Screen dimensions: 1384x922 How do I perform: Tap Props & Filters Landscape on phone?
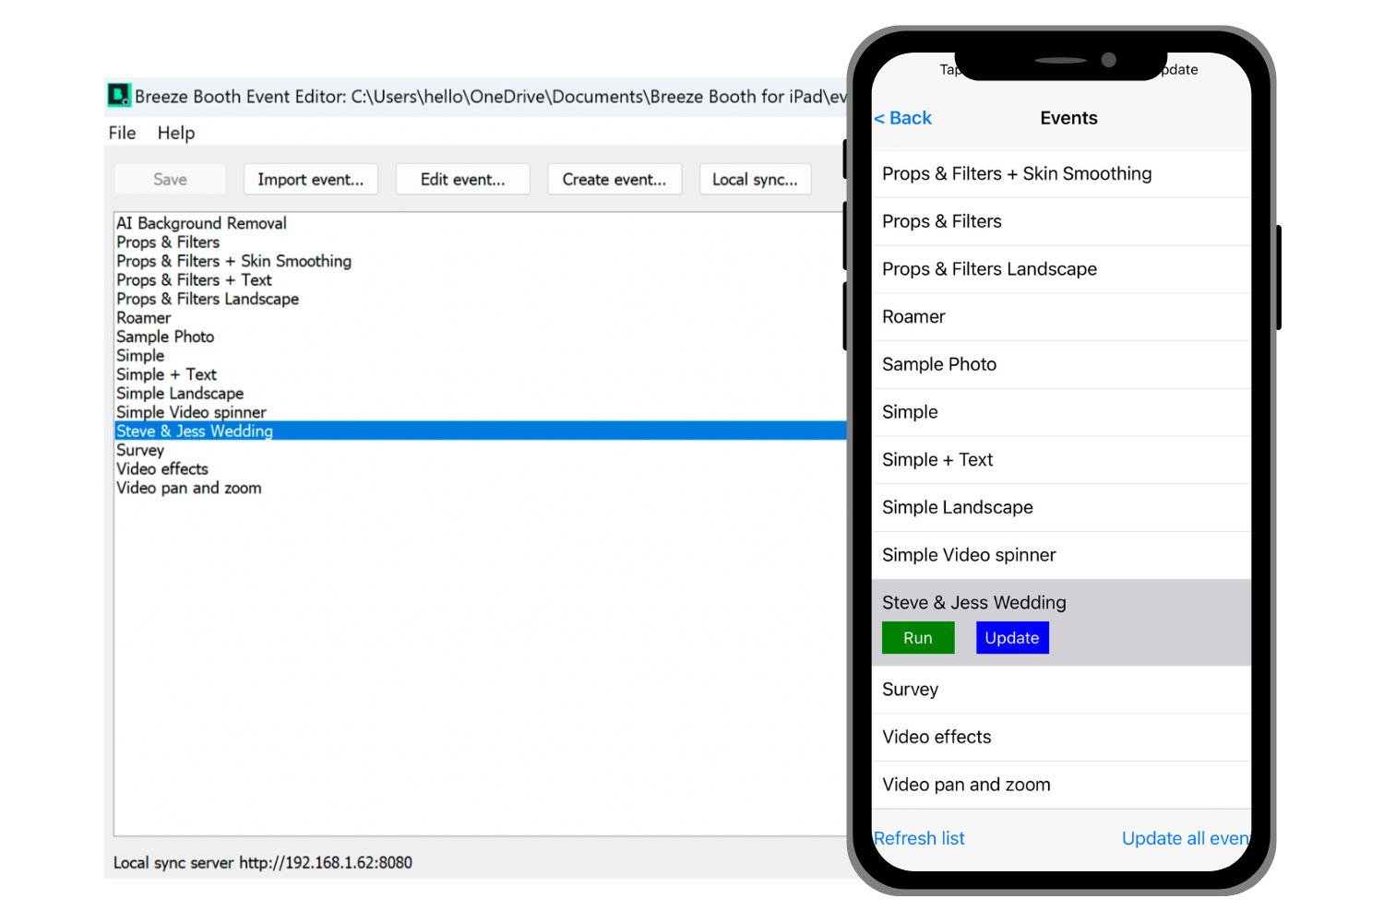pyautogui.click(x=989, y=269)
